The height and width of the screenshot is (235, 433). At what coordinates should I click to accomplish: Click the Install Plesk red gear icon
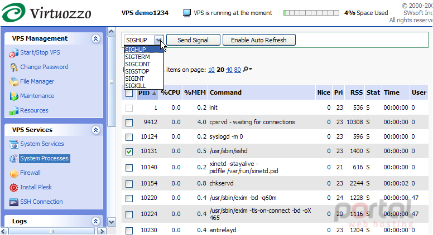14,188
